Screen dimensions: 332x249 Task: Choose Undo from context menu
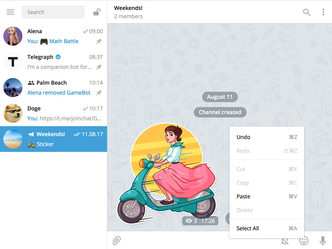pyautogui.click(x=267, y=137)
